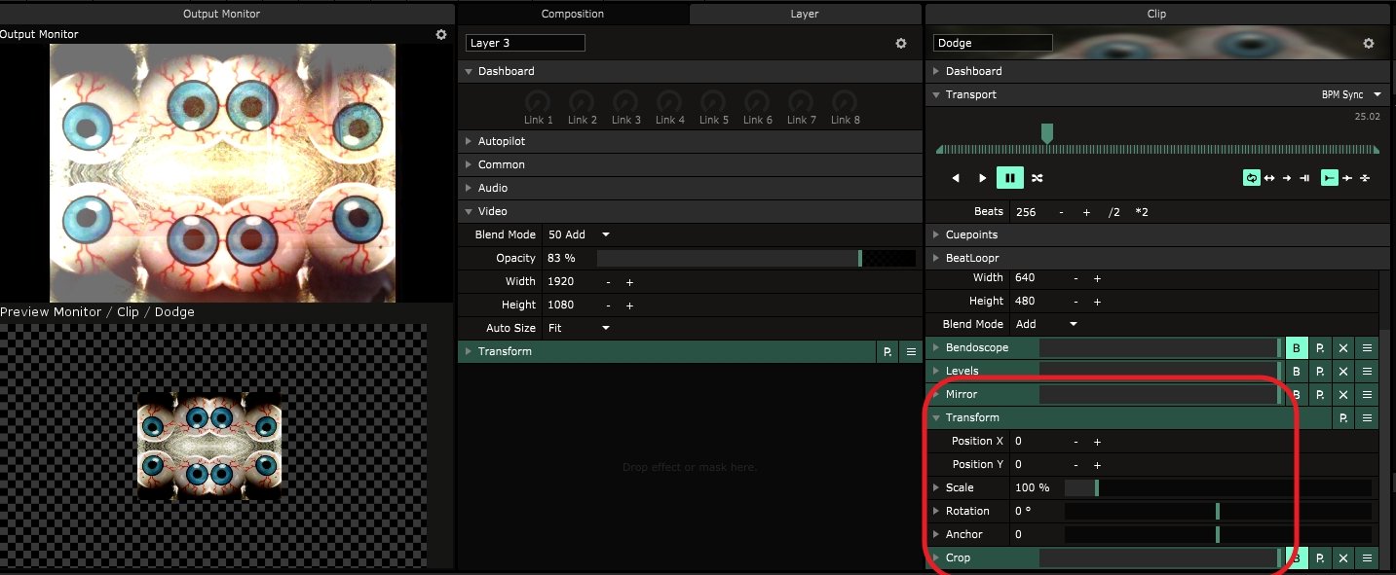Play the clip backwards in Transport
1396x575 pixels.
tap(956, 178)
